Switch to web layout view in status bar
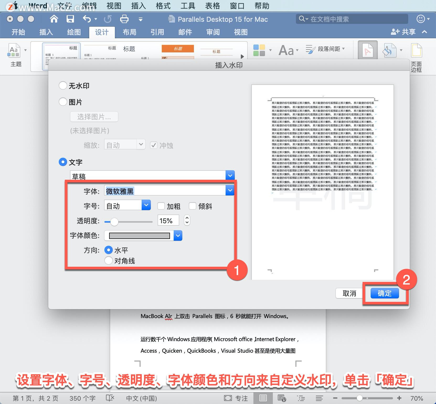 click(281, 398)
